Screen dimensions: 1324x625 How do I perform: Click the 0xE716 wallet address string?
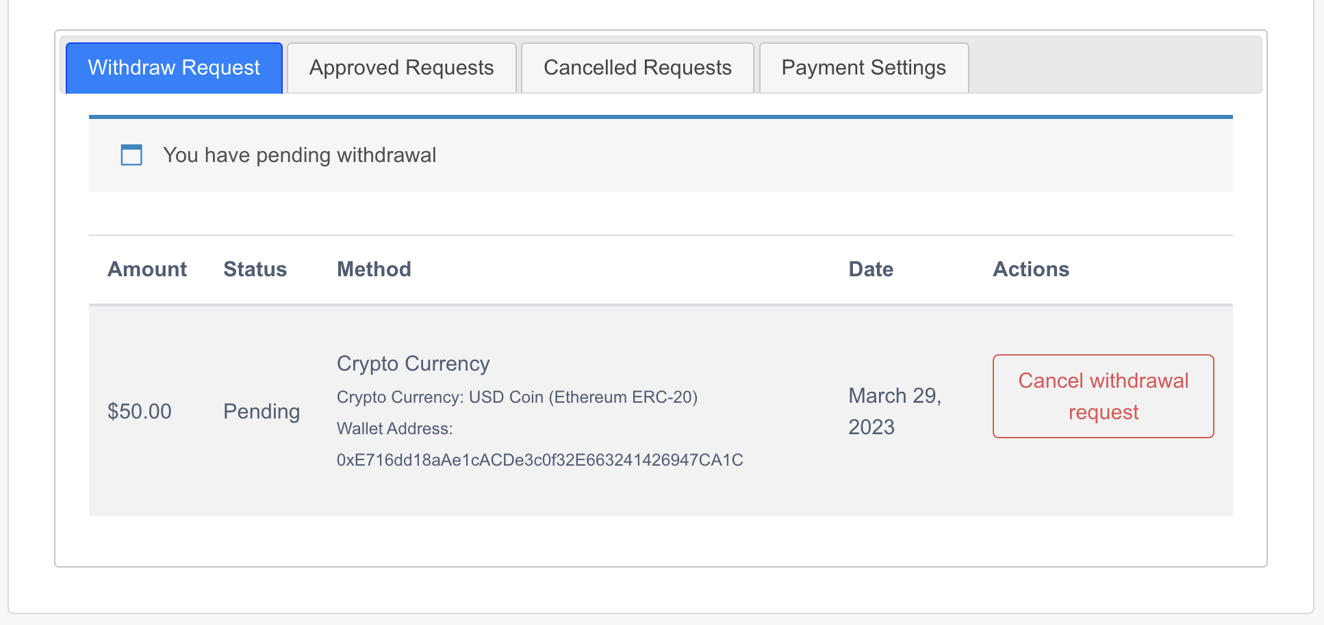(539, 460)
